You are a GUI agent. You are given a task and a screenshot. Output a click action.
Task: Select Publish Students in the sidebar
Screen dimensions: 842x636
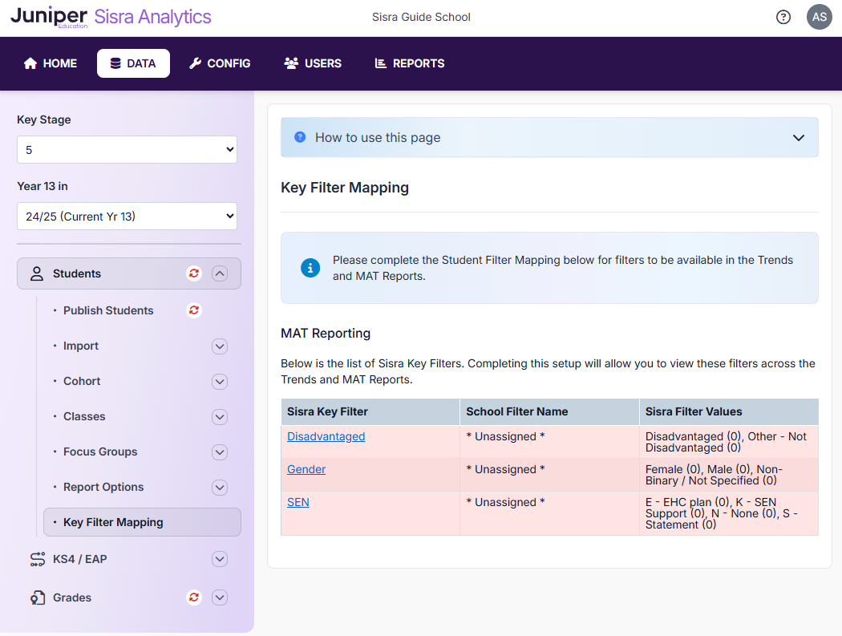tap(108, 310)
